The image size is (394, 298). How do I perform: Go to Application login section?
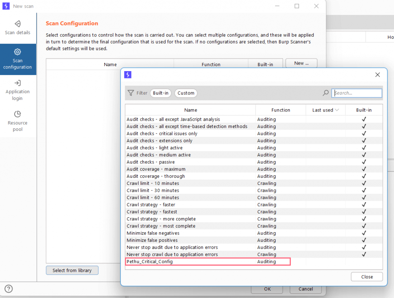click(x=18, y=90)
